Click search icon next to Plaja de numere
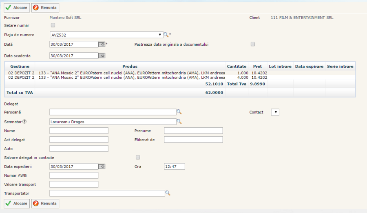The image size is (367, 213). [166, 35]
